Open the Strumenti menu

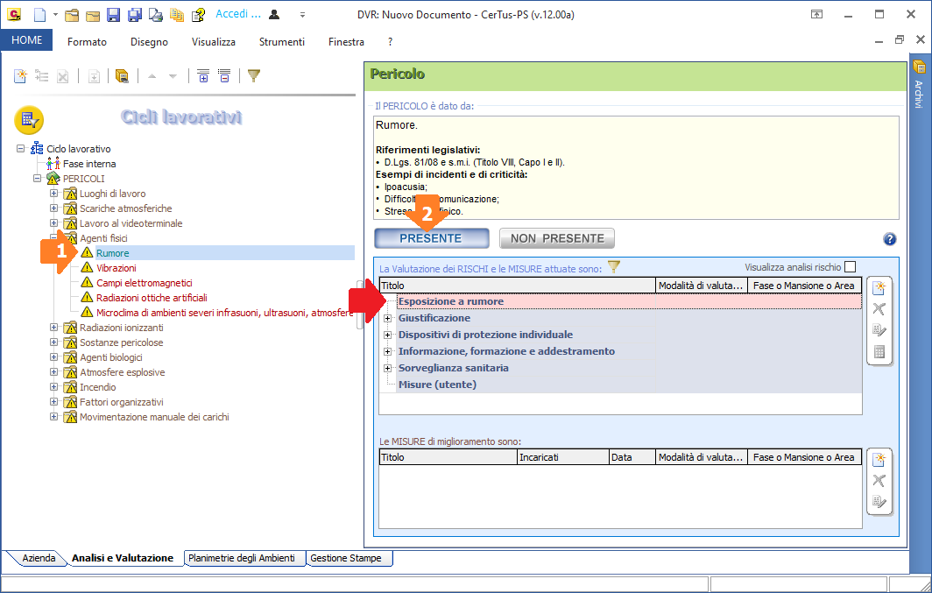282,41
